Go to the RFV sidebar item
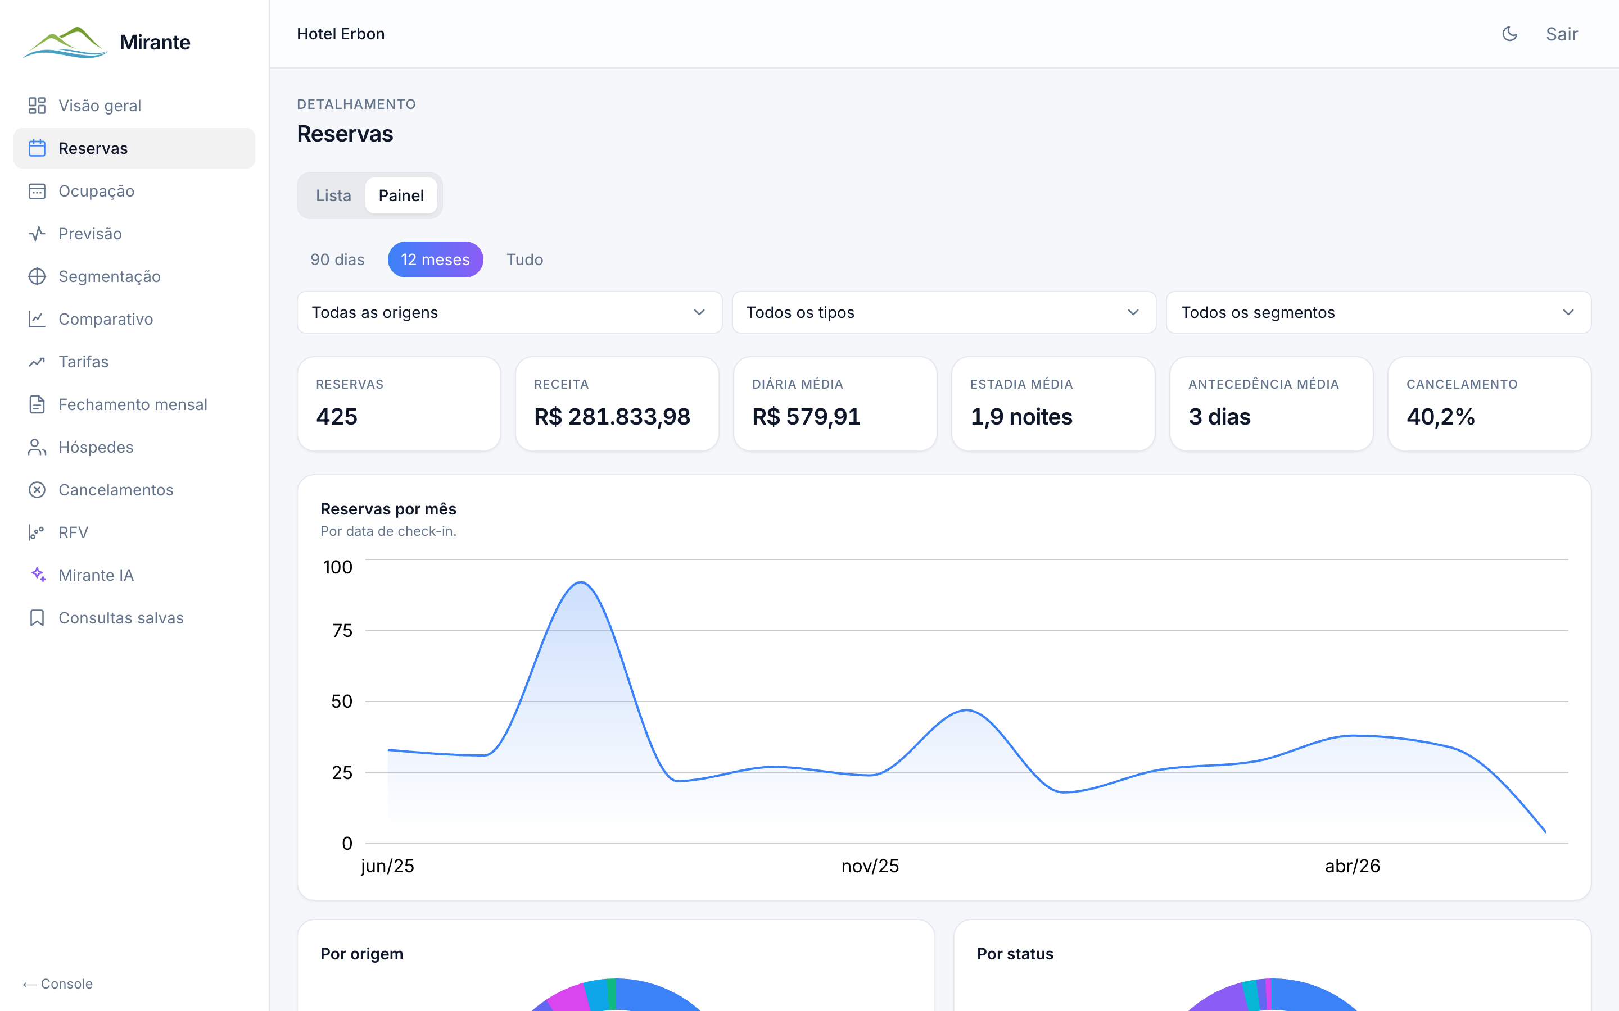The width and height of the screenshot is (1619, 1011). 134,533
